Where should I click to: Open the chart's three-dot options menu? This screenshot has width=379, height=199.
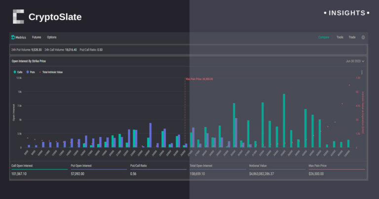tap(362, 72)
